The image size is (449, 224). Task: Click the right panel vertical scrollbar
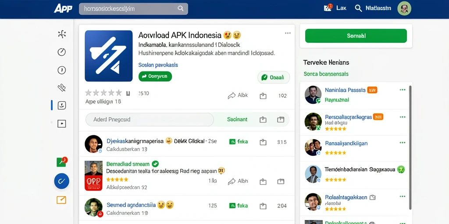pos(410,147)
